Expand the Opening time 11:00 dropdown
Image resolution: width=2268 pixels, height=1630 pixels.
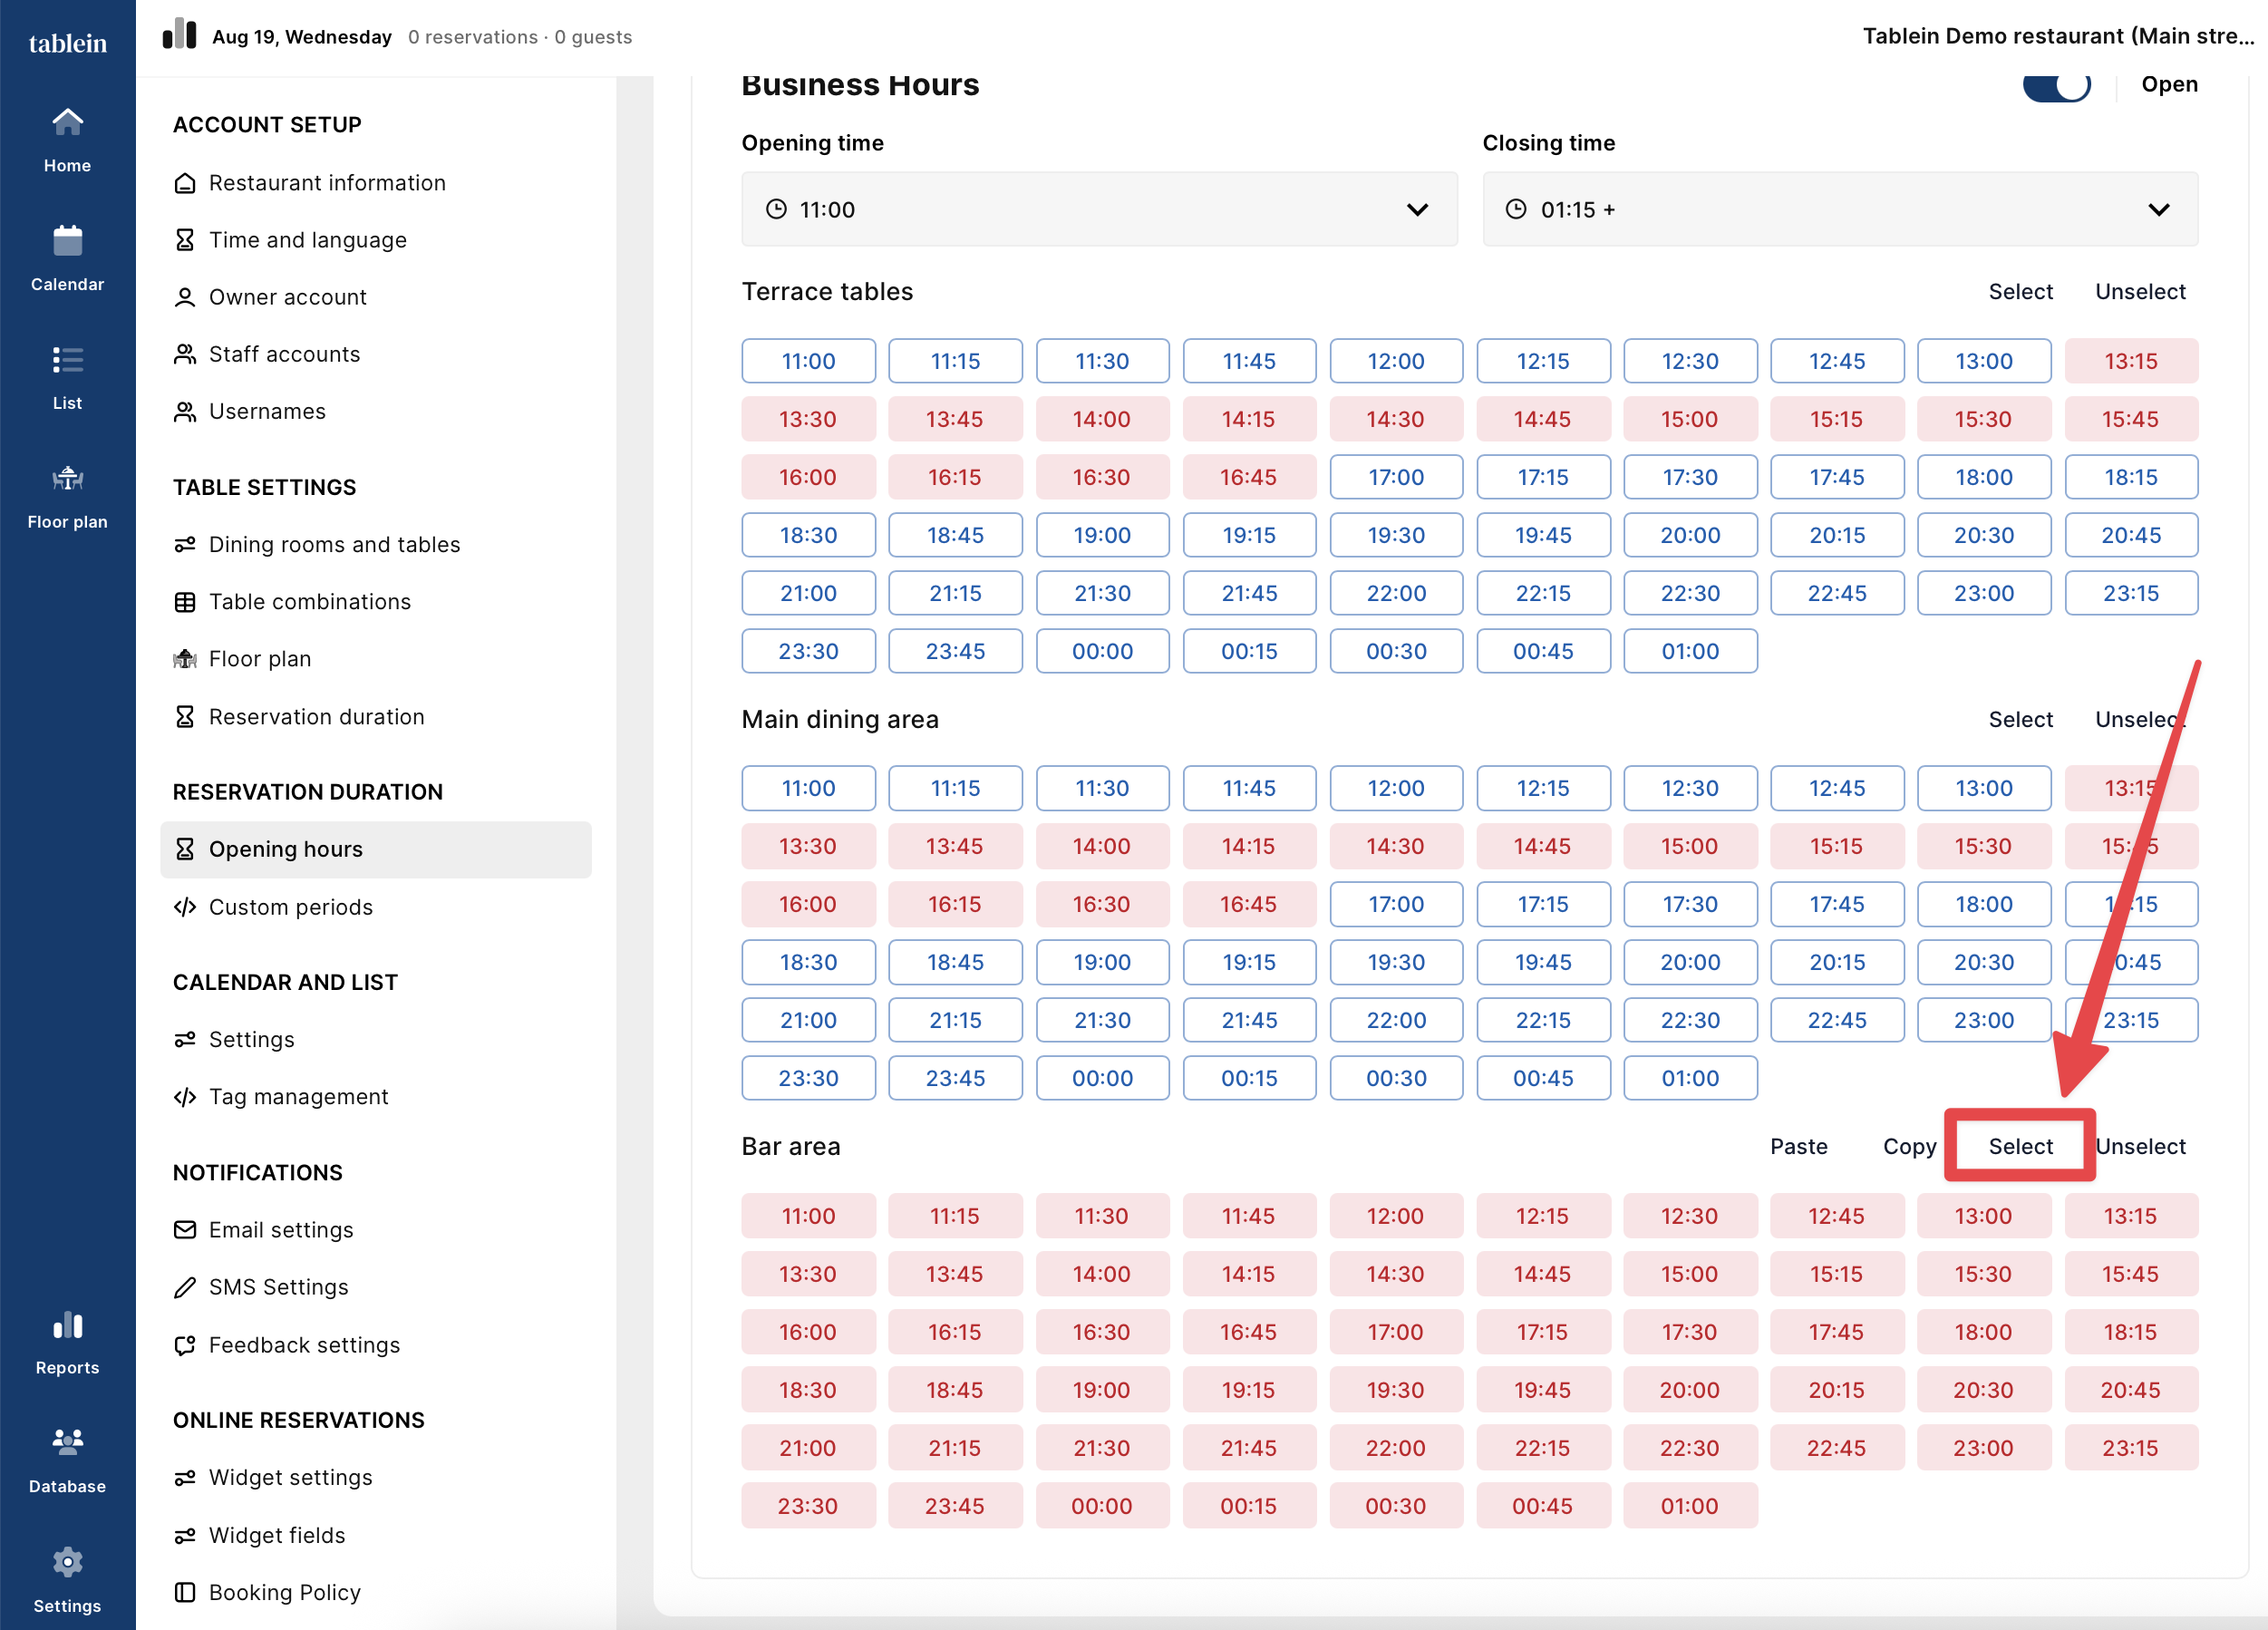(1099, 209)
